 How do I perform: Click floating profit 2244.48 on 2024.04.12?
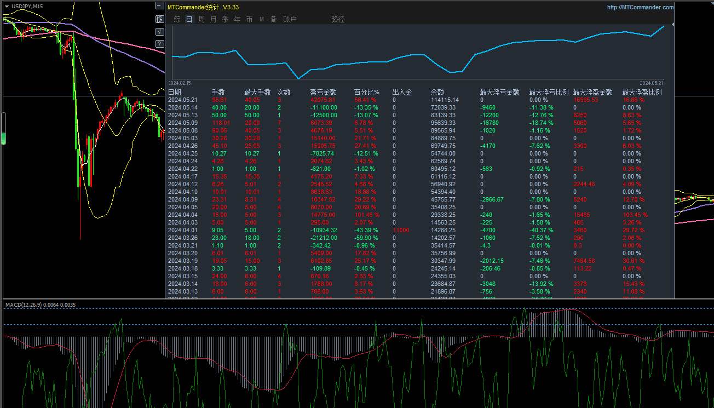click(584, 184)
